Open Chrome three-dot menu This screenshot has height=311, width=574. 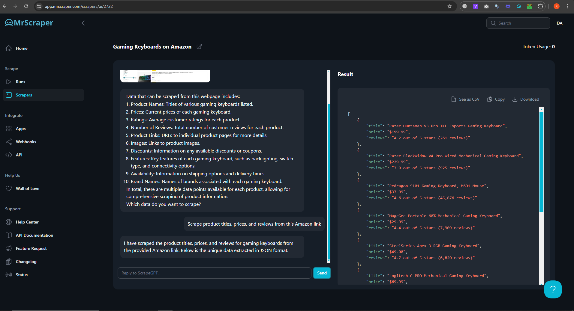click(x=567, y=6)
